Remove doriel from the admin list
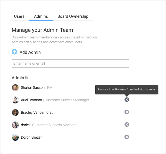The height and width of the screenshot is (154, 166). [x=127, y=125]
